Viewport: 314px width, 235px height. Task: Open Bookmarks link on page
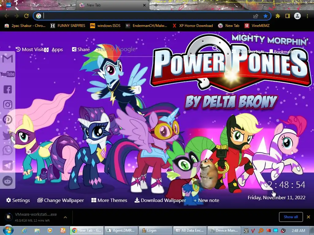[x=282, y=51]
